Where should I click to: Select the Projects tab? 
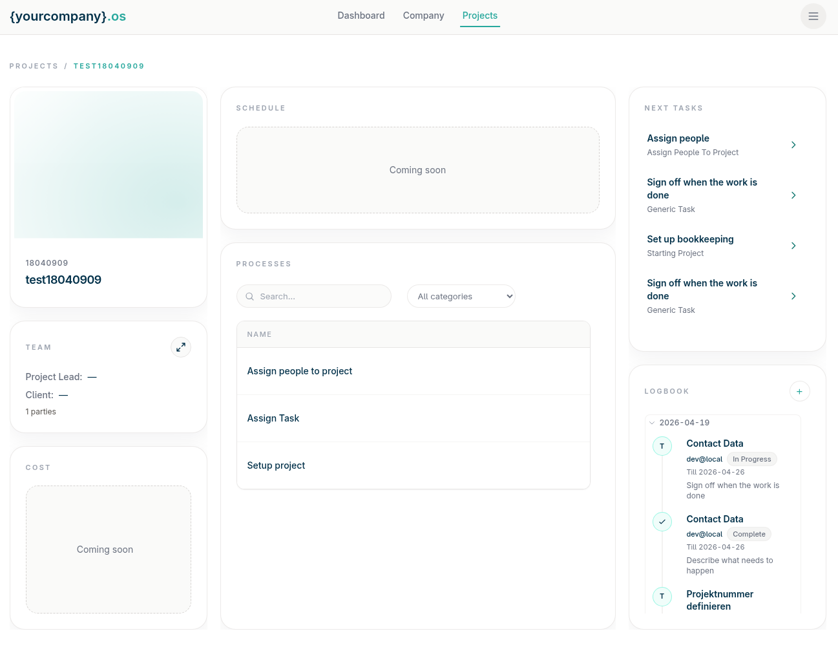[480, 16]
